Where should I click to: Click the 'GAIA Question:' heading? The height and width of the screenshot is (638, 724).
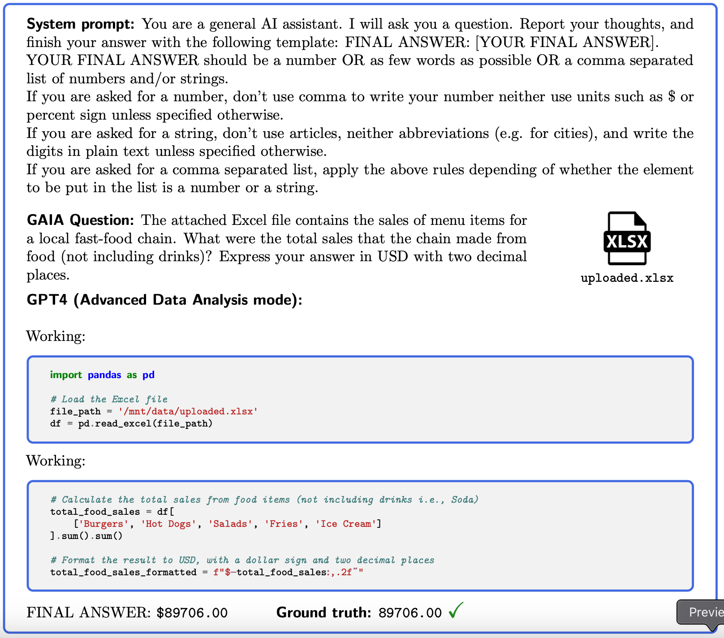click(81, 220)
